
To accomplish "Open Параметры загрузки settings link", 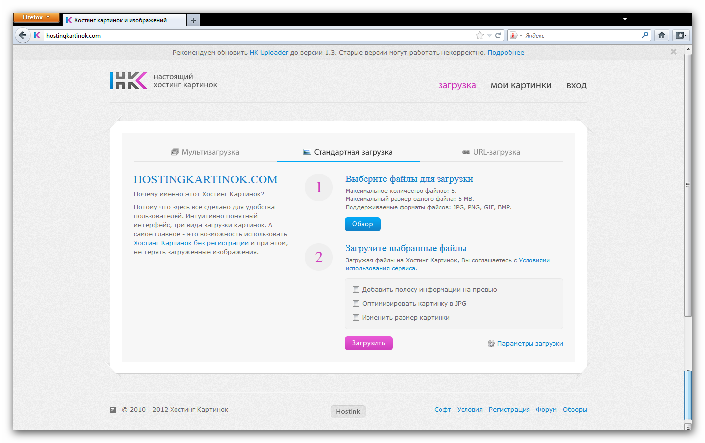I will [530, 343].
